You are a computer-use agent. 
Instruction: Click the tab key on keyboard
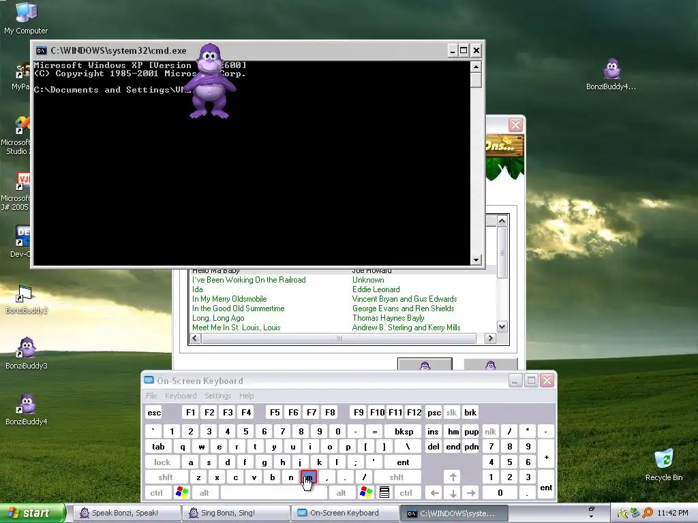point(158,447)
